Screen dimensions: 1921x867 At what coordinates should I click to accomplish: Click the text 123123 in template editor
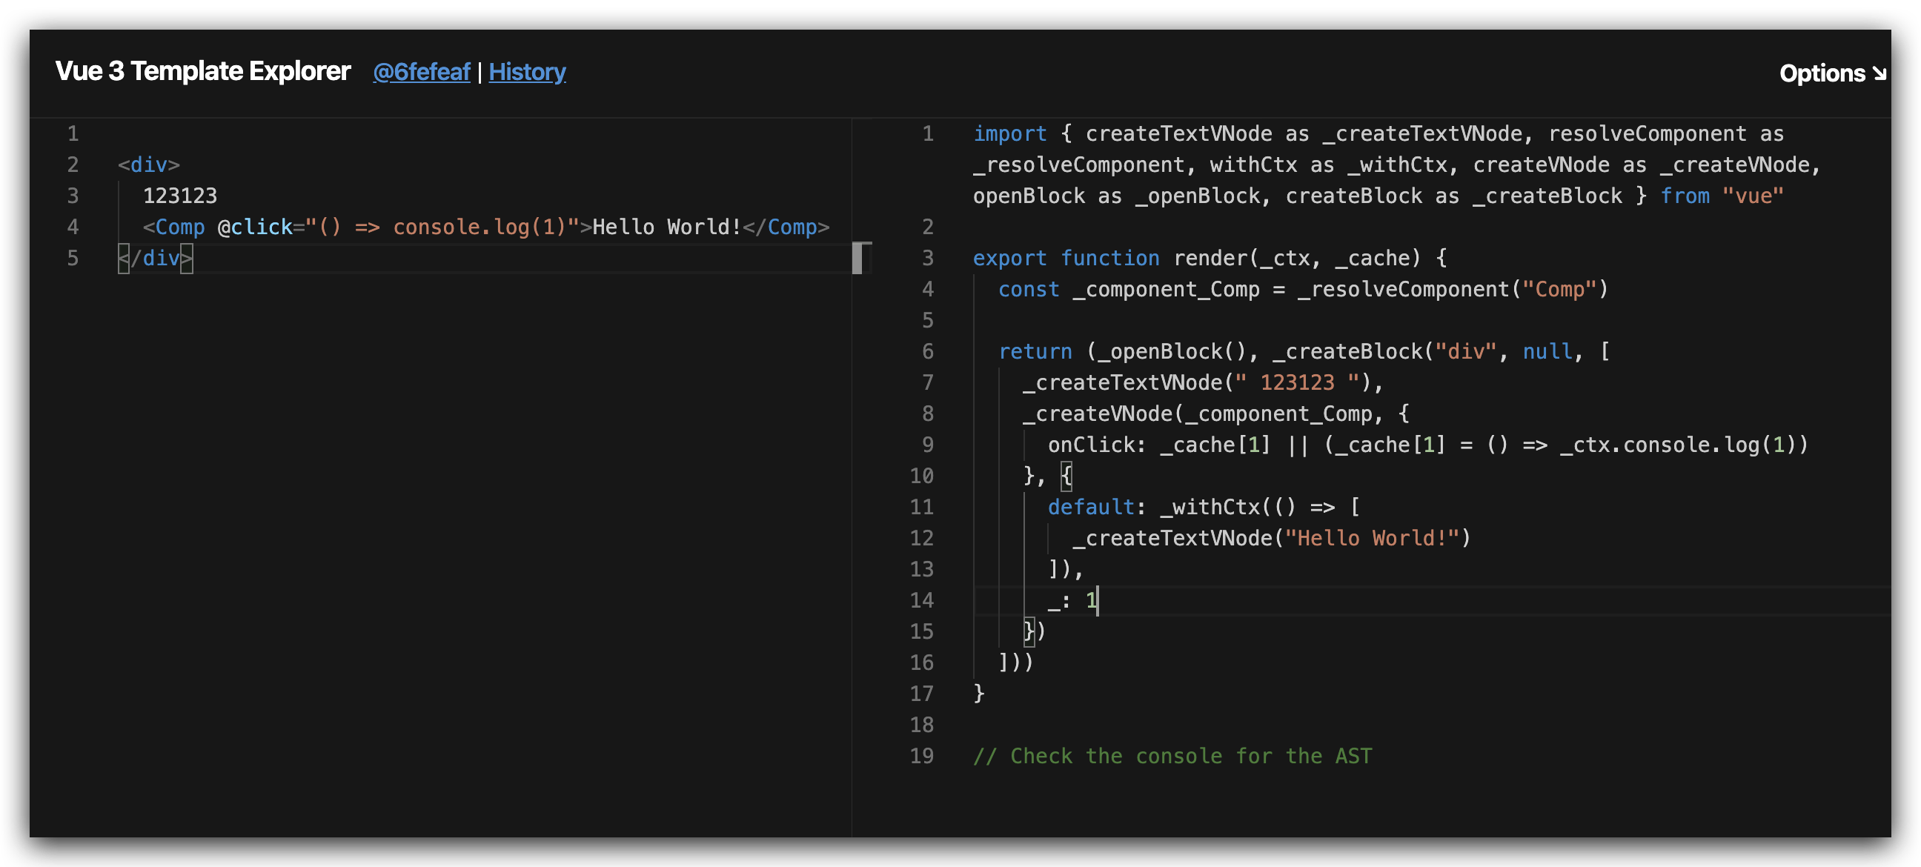coord(179,196)
